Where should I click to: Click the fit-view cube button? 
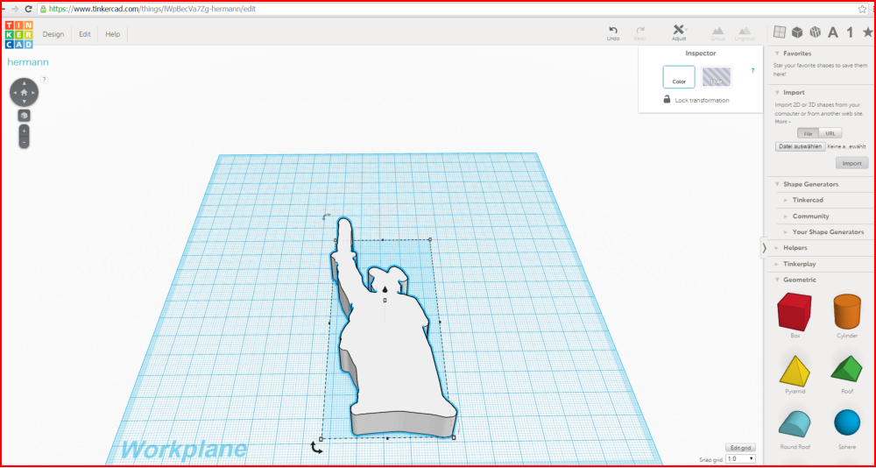point(24,116)
